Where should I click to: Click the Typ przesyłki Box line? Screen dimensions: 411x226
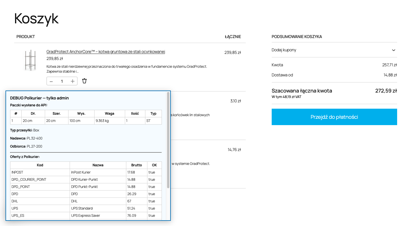coord(25,130)
